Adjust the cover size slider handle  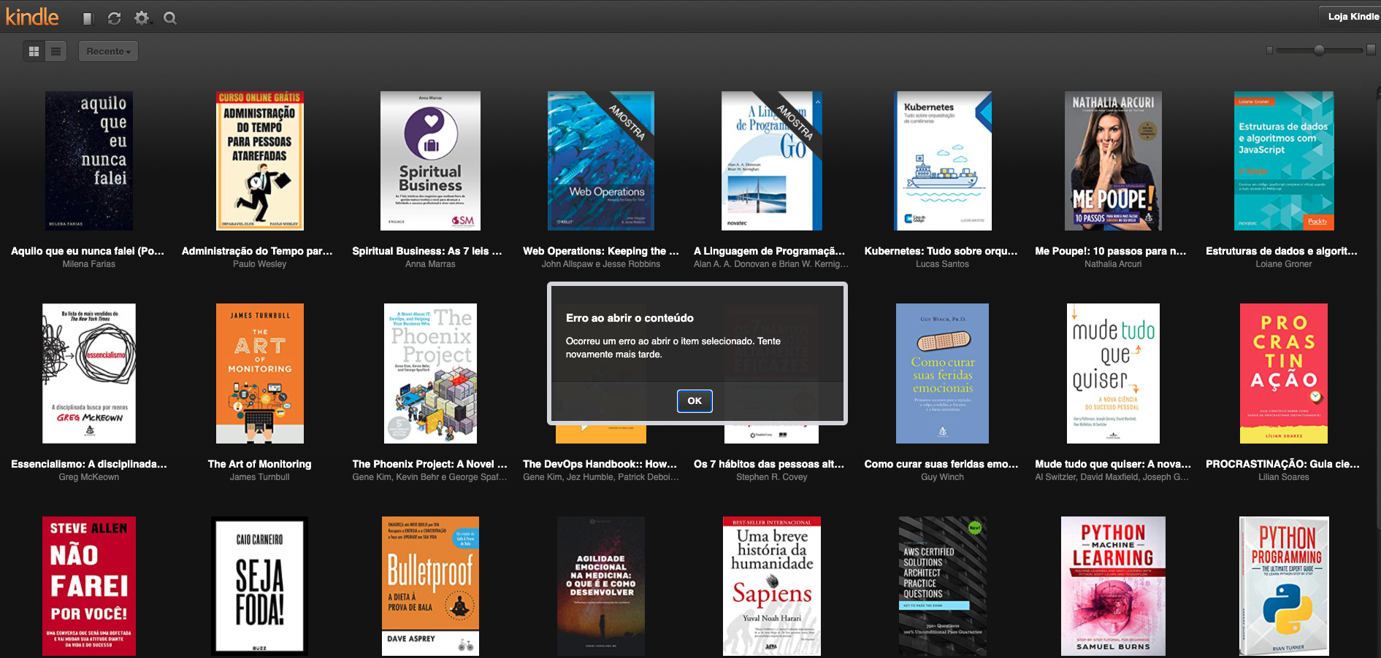[1319, 50]
